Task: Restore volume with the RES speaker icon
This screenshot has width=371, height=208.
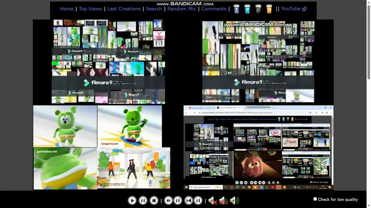Action: 223,200
